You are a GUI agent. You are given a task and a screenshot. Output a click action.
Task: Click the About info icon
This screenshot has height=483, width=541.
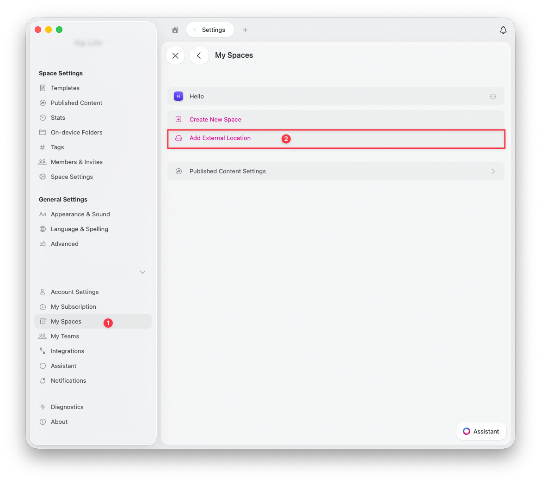(x=43, y=422)
